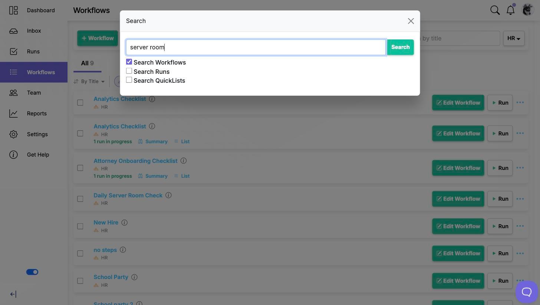Image resolution: width=540 pixels, height=305 pixels.
Task: Edit Workflow for Daily Server Room Check
Action: [458, 199]
